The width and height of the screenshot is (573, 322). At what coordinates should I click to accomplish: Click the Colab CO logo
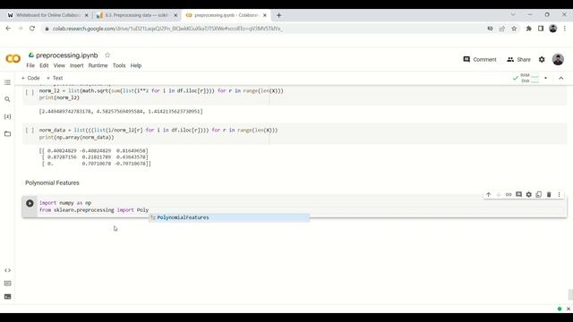pyautogui.click(x=13, y=58)
